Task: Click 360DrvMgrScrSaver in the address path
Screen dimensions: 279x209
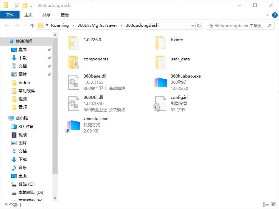Action: (97, 25)
